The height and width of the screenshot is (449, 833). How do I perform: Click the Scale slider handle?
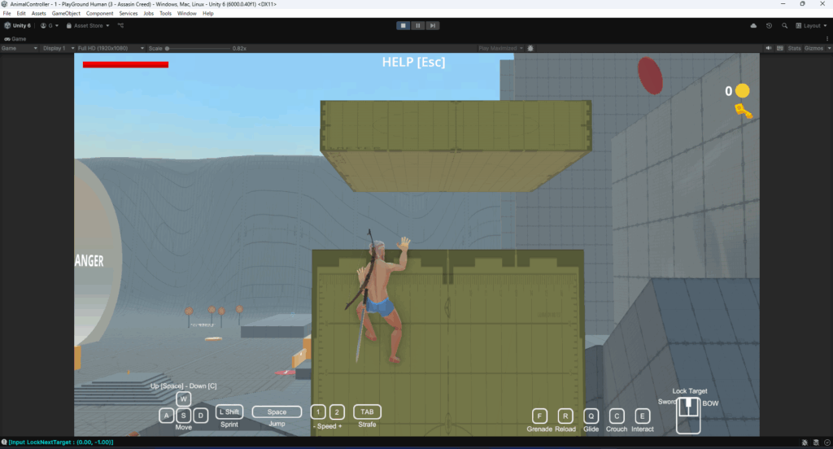point(167,48)
